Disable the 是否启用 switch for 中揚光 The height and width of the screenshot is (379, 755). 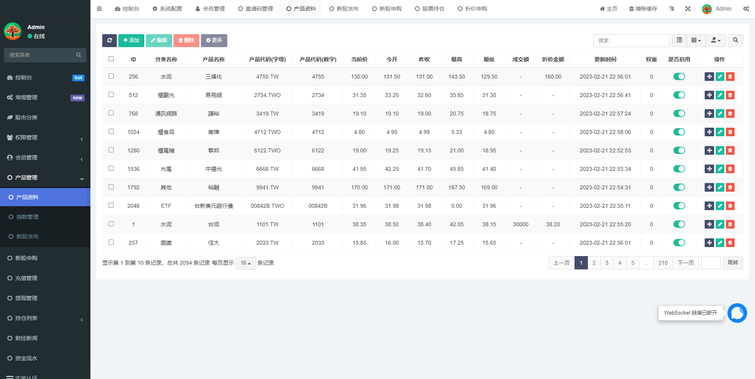[679, 169]
